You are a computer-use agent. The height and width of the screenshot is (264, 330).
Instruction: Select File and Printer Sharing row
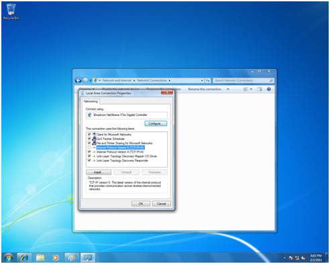(x=124, y=143)
